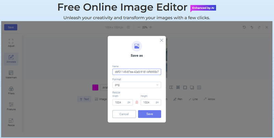Select the Image annotation tool
This screenshot has width=274, height=138.
(101, 99)
